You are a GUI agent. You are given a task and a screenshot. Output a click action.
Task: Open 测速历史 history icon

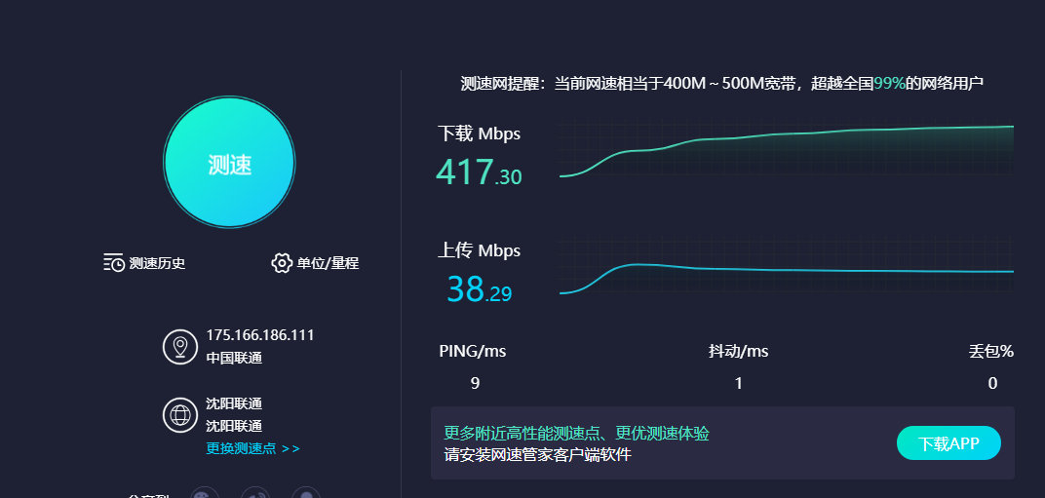tap(114, 263)
